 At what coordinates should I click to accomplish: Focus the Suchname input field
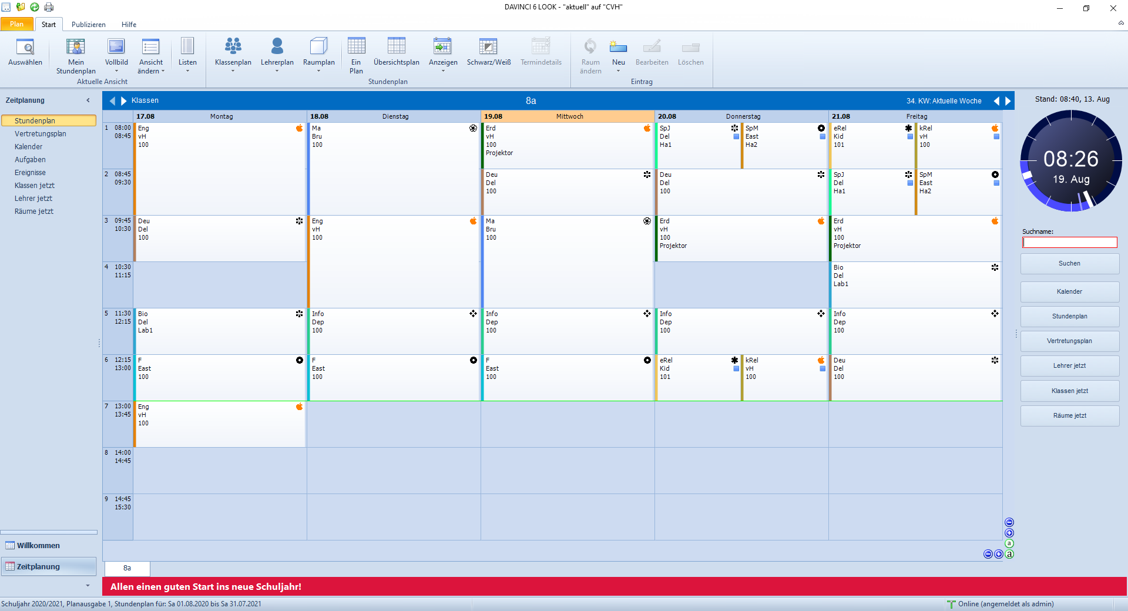pyautogui.click(x=1069, y=243)
